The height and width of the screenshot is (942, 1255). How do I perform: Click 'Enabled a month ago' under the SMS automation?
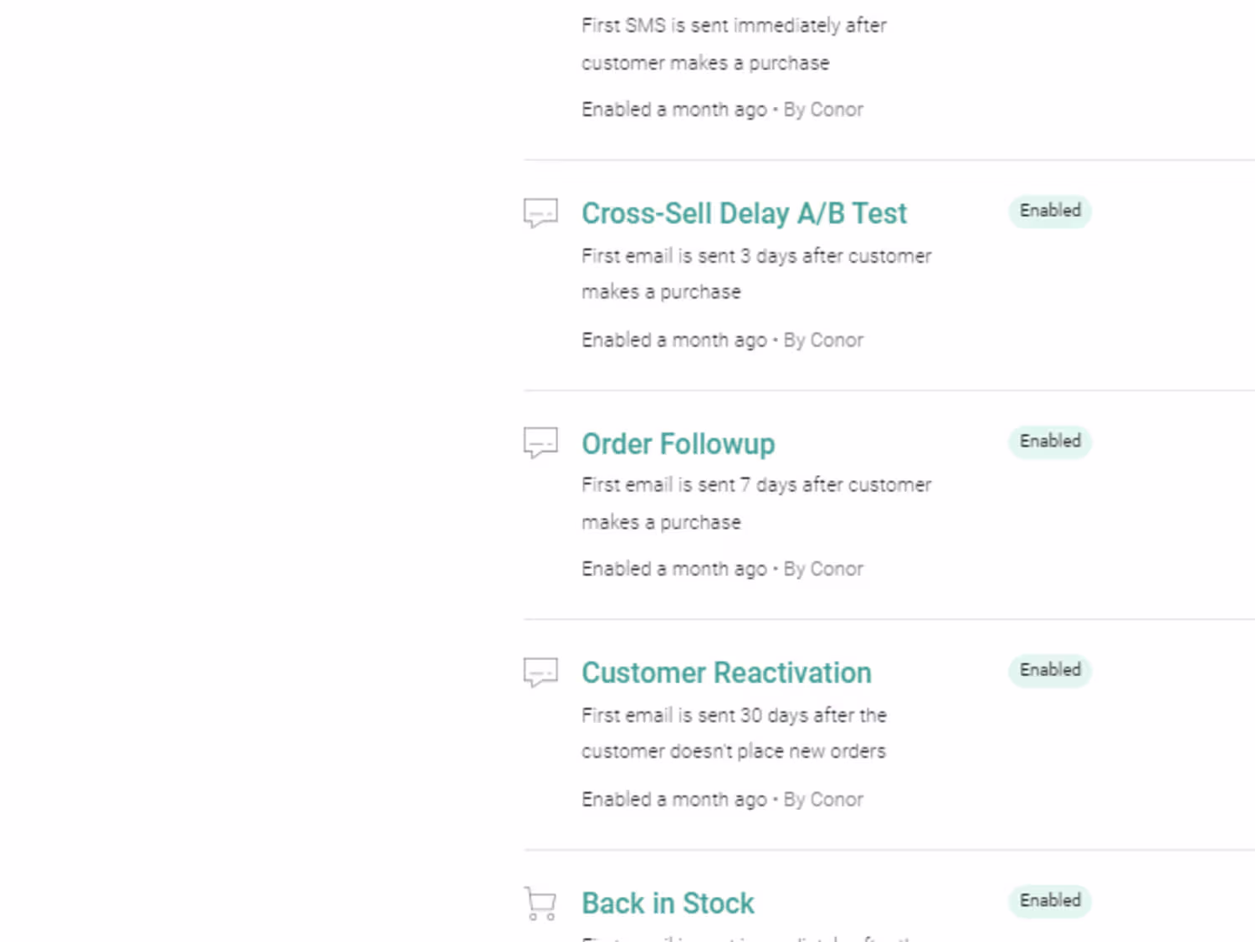click(674, 110)
